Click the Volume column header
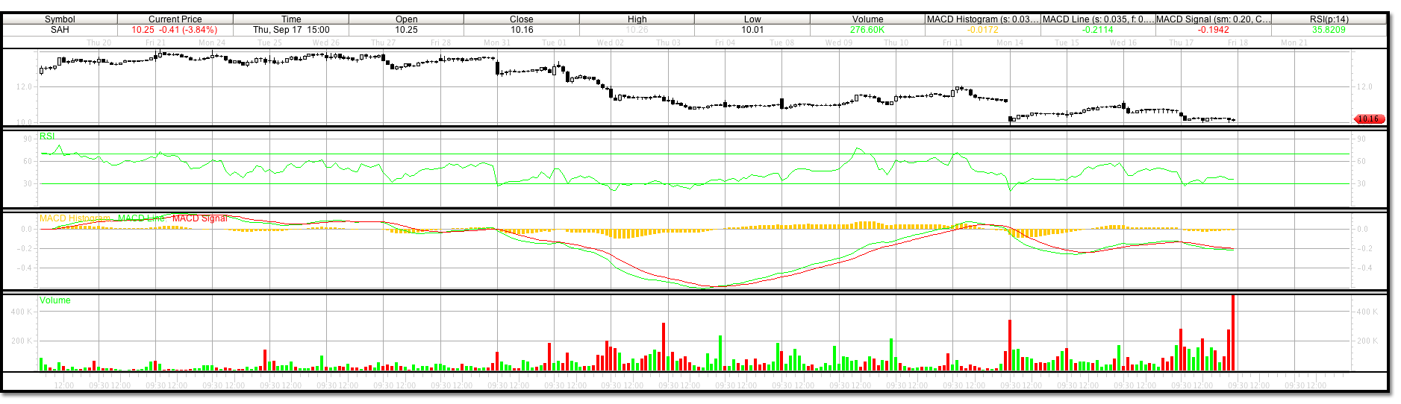 pos(867,19)
